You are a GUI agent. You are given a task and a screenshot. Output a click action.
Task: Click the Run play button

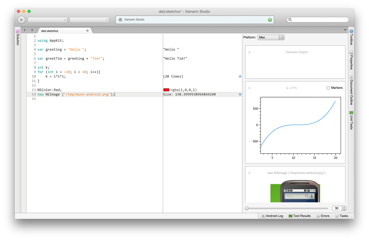click(21, 20)
